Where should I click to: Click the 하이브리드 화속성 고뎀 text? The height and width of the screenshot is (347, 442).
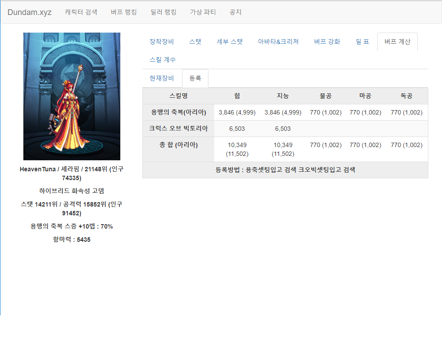(71, 191)
